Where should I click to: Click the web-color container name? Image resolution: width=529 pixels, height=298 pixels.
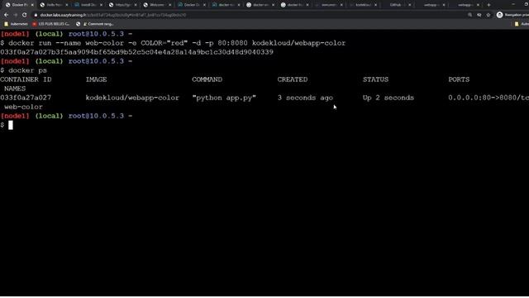pos(23,107)
